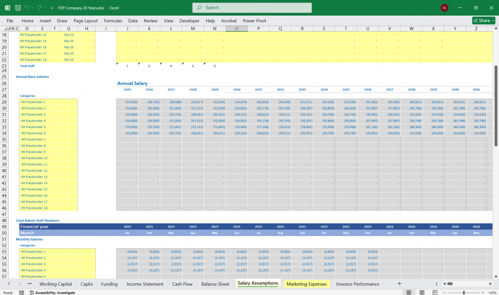The image size is (499, 295).
Task: Select the Marketing Expenses sheet tab
Action: click(307, 284)
